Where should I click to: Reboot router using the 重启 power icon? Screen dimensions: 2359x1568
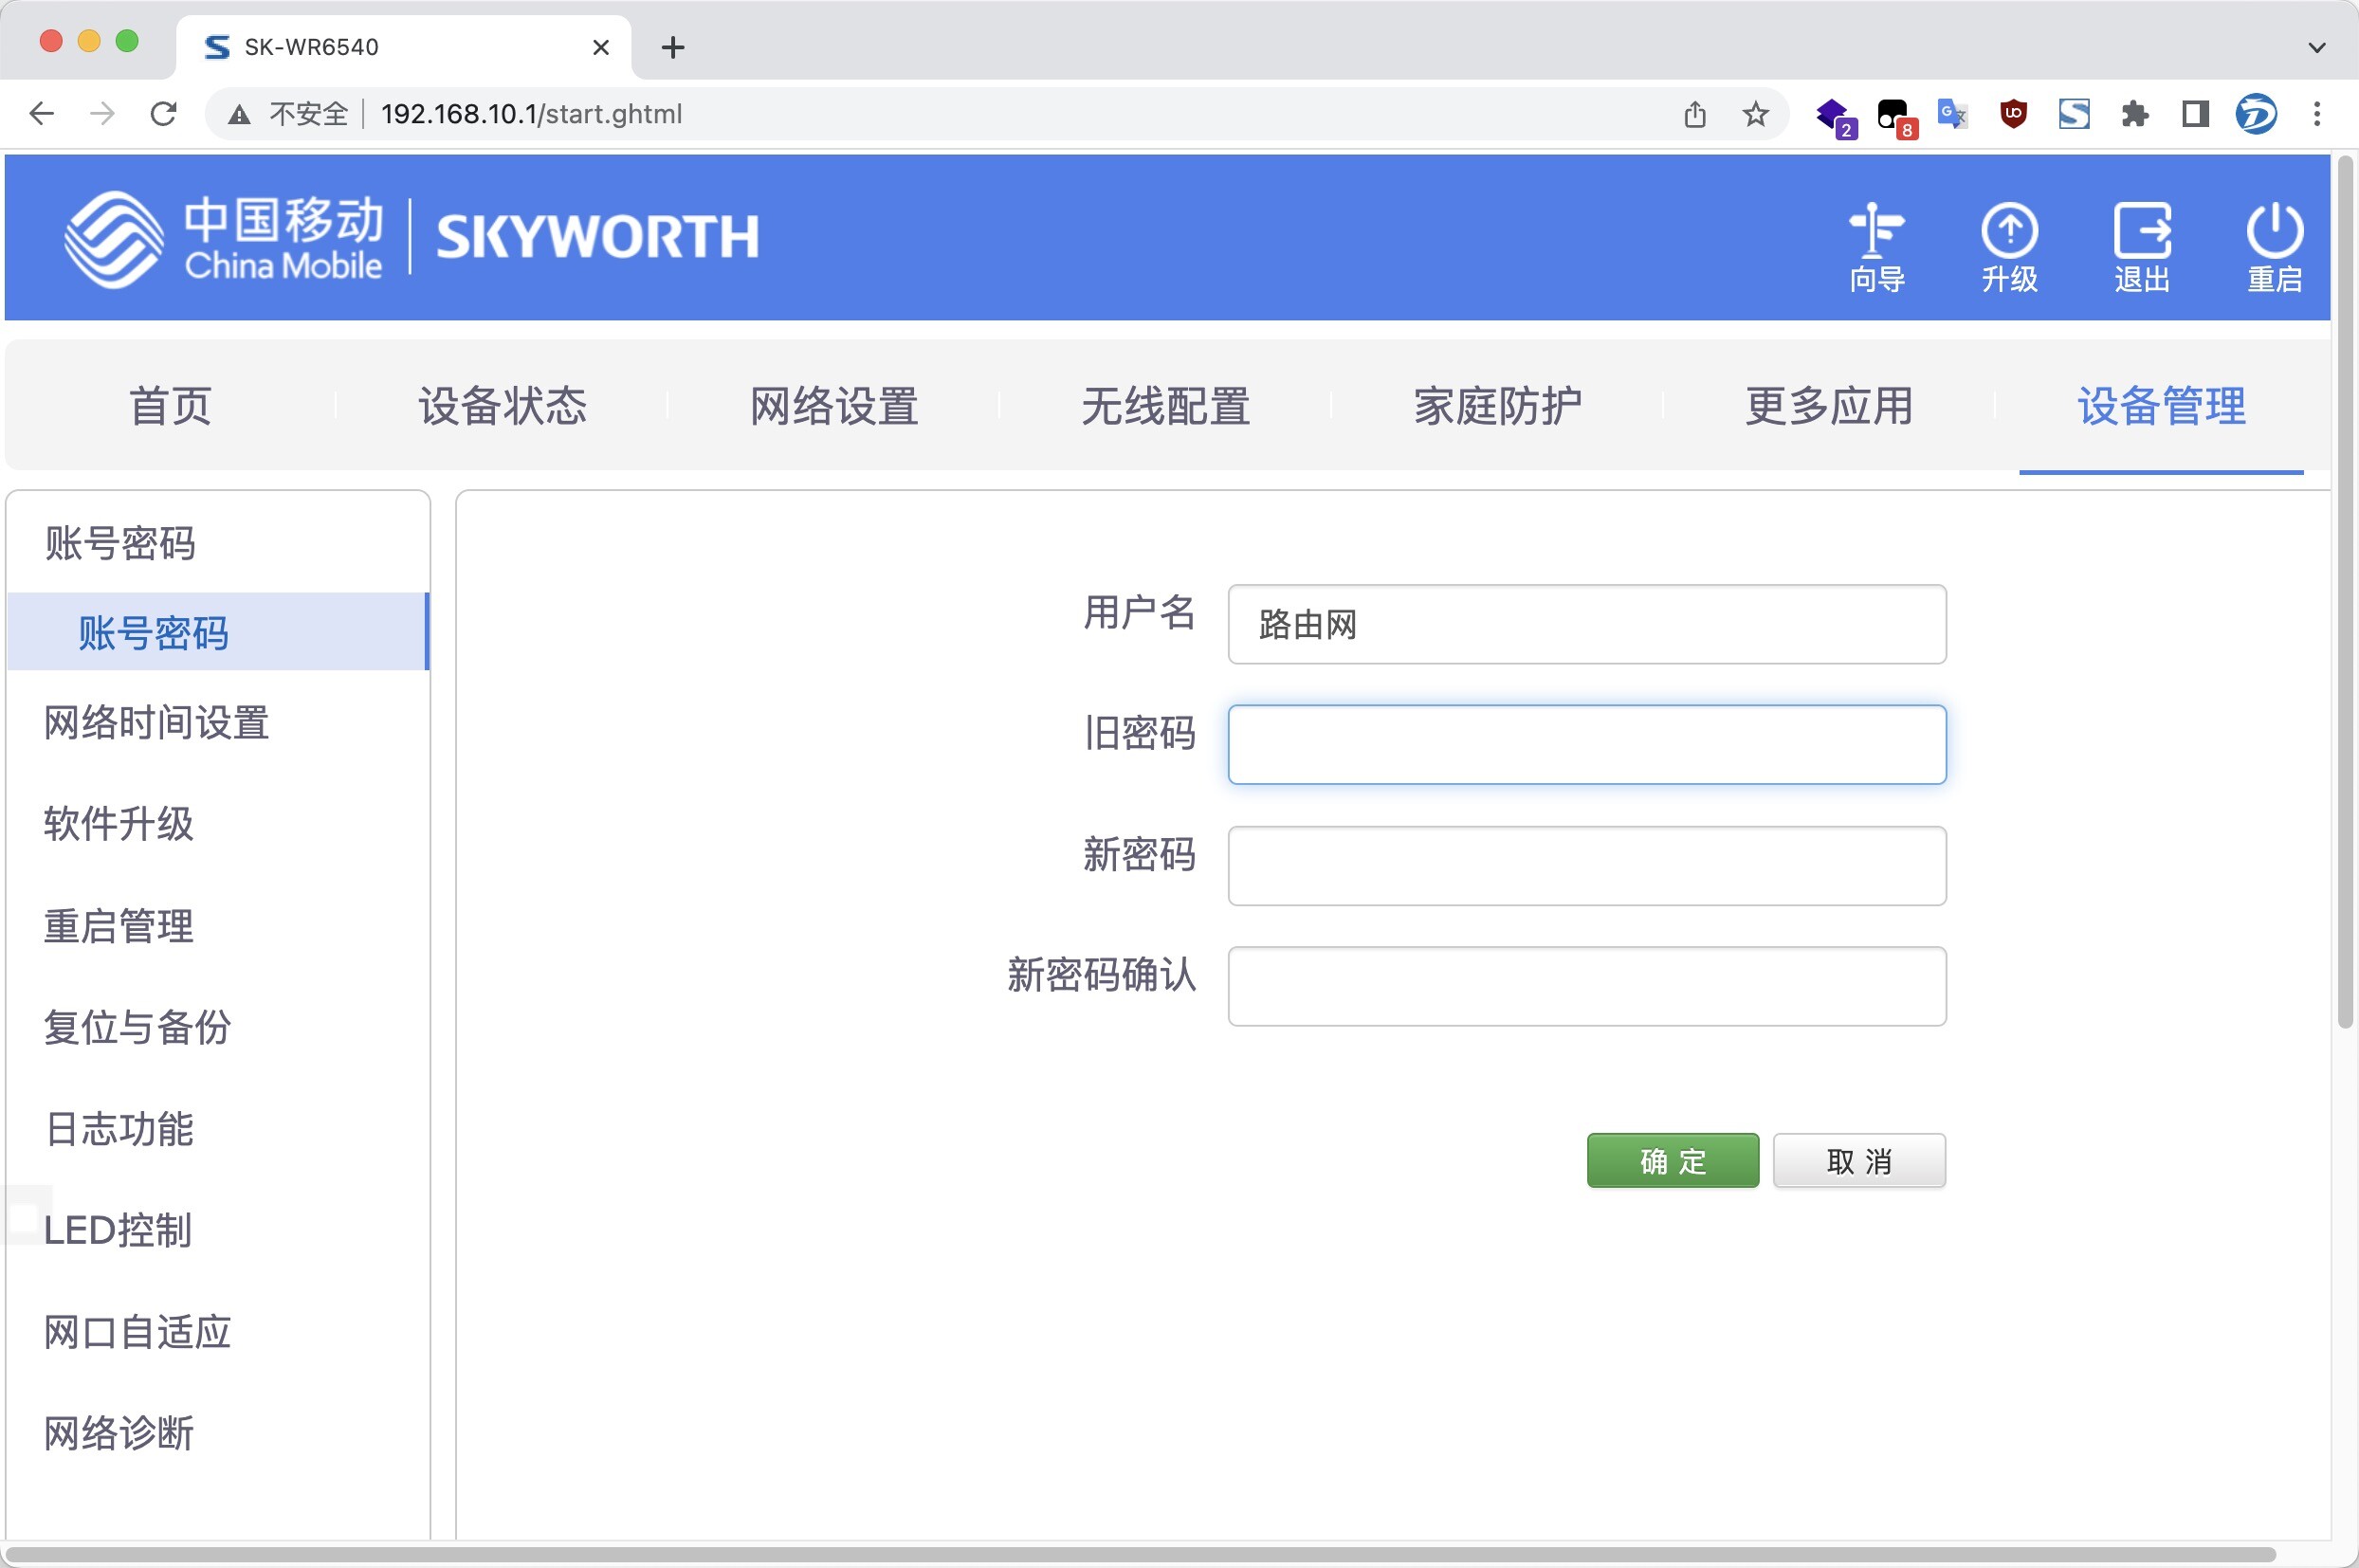pyautogui.click(x=2274, y=245)
